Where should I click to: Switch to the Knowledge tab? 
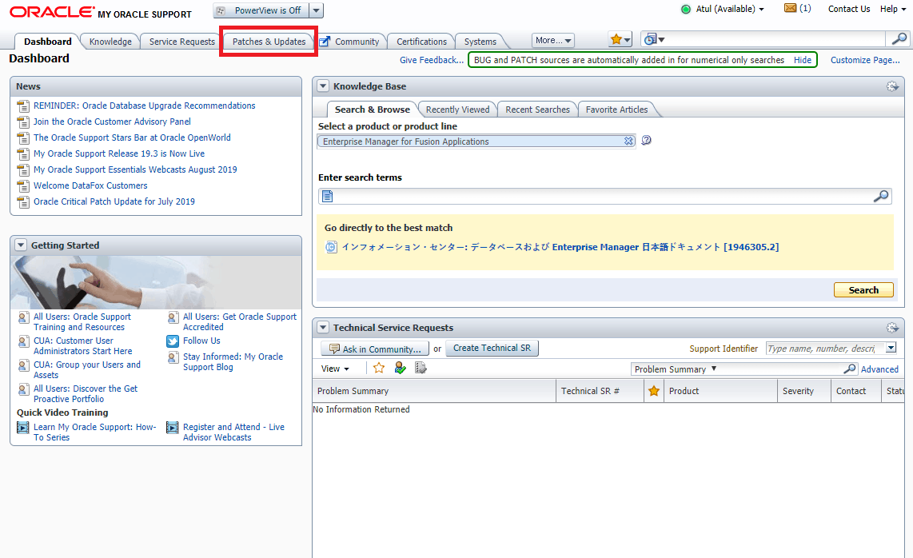click(x=110, y=42)
